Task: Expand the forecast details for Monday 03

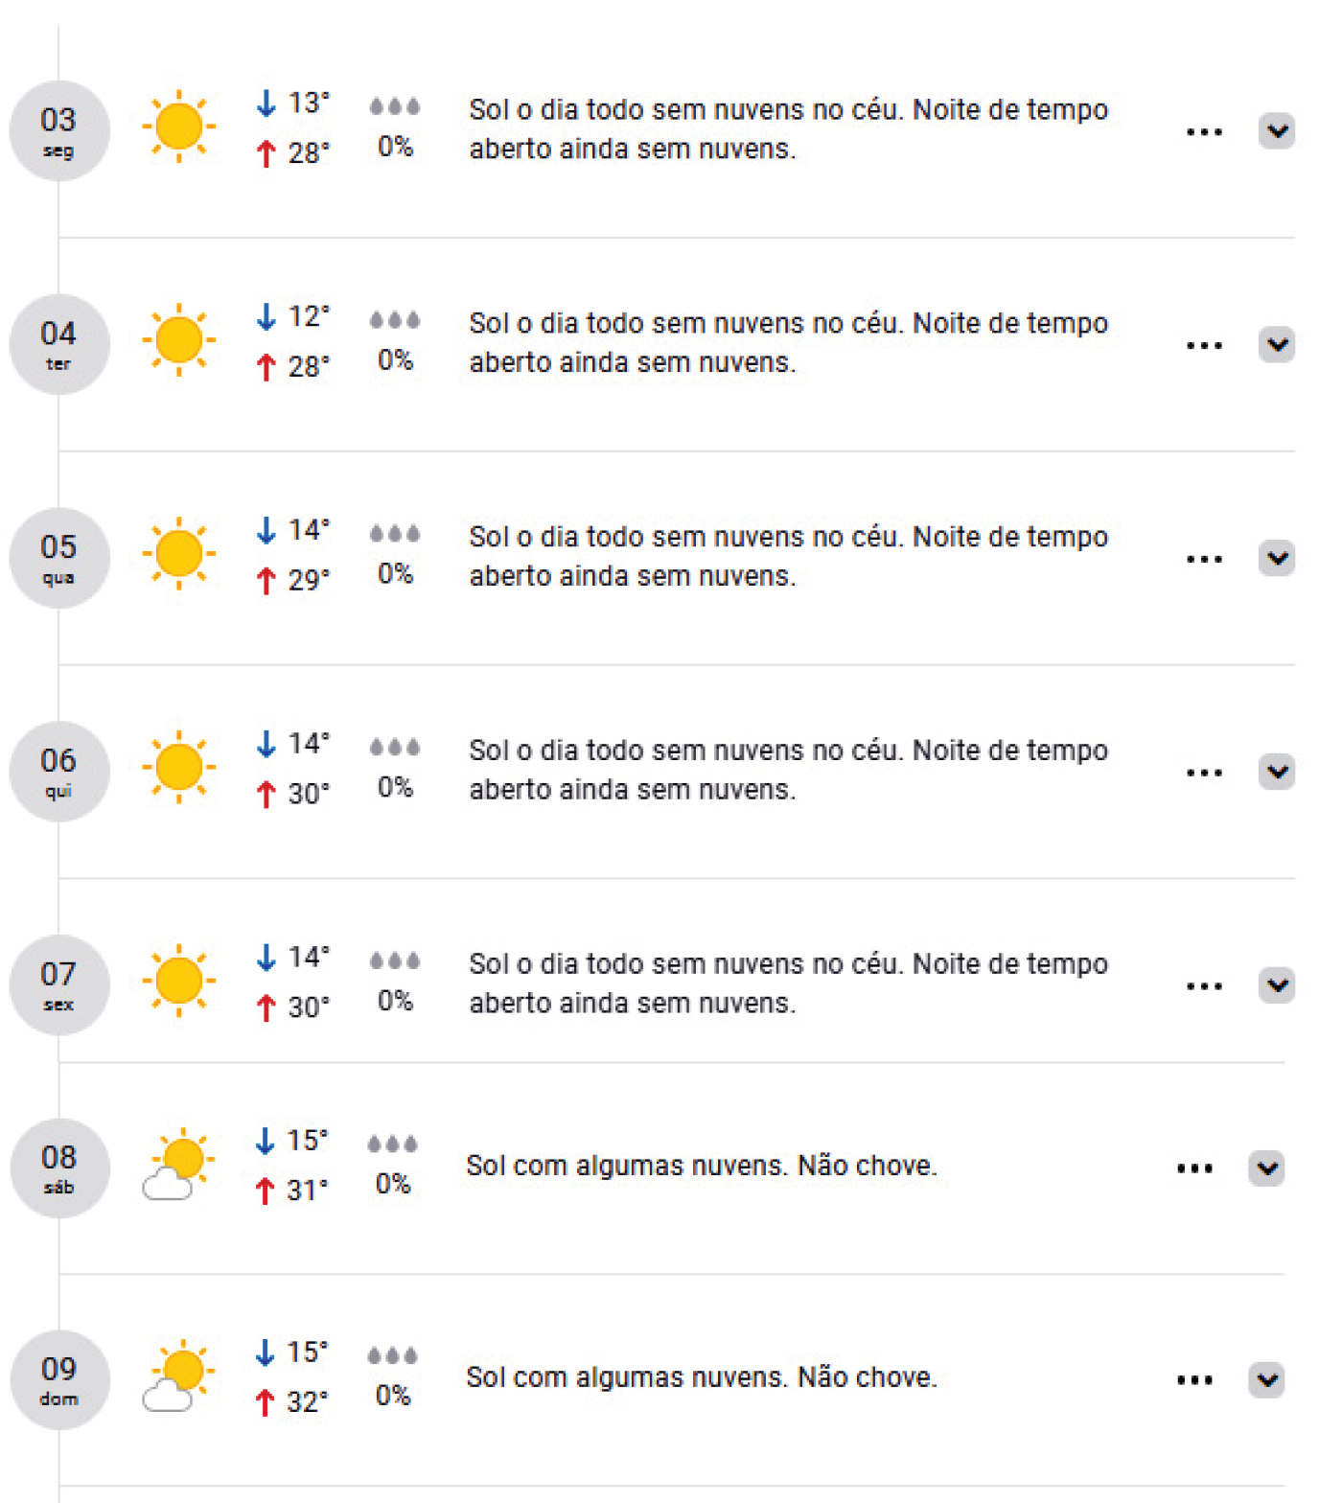Action: coord(1276,131)
